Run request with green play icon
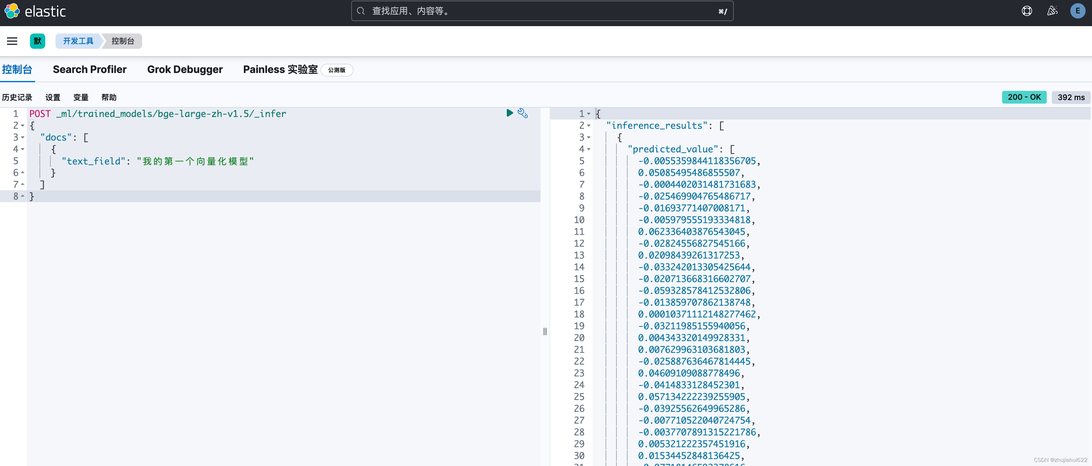 point(510,113)
